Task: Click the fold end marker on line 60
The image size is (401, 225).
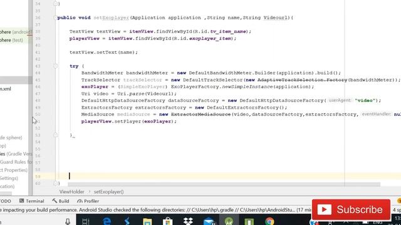Action: click(x=55, y=183)
